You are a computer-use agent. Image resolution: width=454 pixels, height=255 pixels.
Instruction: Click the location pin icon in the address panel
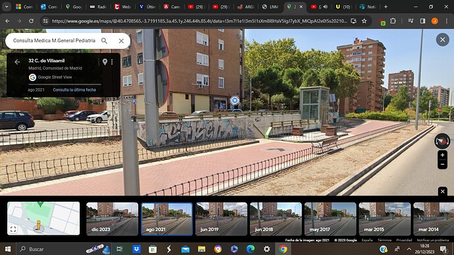(105, 61)
